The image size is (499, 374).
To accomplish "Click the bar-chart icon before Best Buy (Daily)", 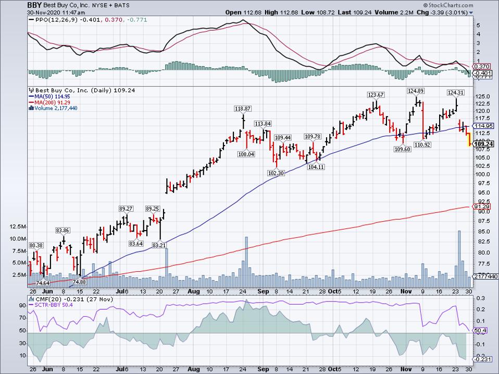I will (31, 90).
